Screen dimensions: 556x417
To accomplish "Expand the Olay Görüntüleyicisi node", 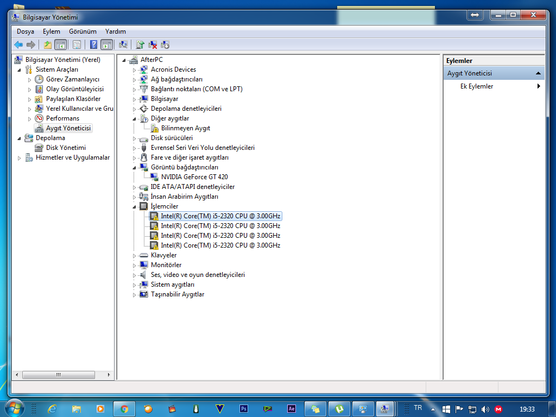I will point(29,90).
